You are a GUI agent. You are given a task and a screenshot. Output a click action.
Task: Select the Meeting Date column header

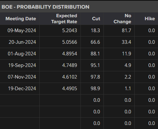coord(21,19)
